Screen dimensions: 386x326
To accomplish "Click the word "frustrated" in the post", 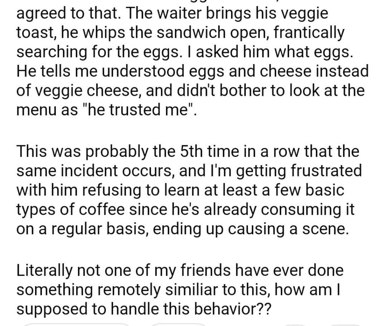I will tap(324, 171).
